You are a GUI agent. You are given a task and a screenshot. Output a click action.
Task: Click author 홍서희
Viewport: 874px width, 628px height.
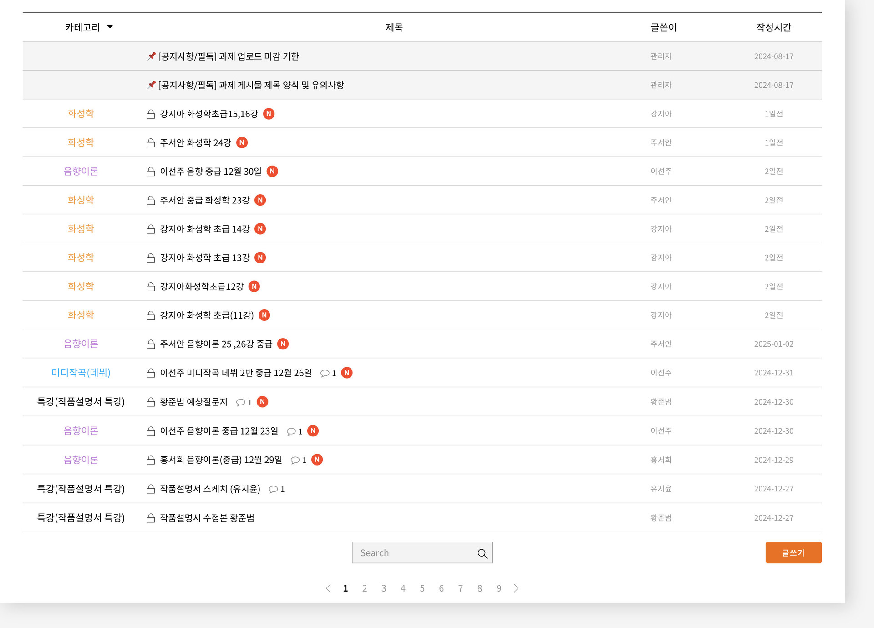[x=661, y=460]
